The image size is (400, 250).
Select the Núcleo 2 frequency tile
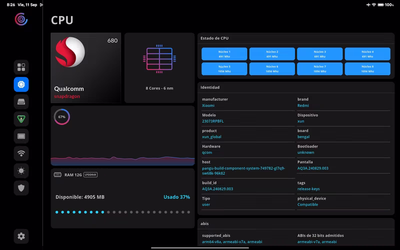pyautogui.click(x=272, y=54)
